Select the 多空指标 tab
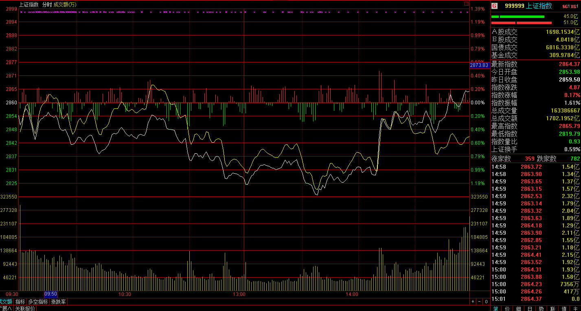This screenshot has height=311, width=581. click(x=38, y=302)
